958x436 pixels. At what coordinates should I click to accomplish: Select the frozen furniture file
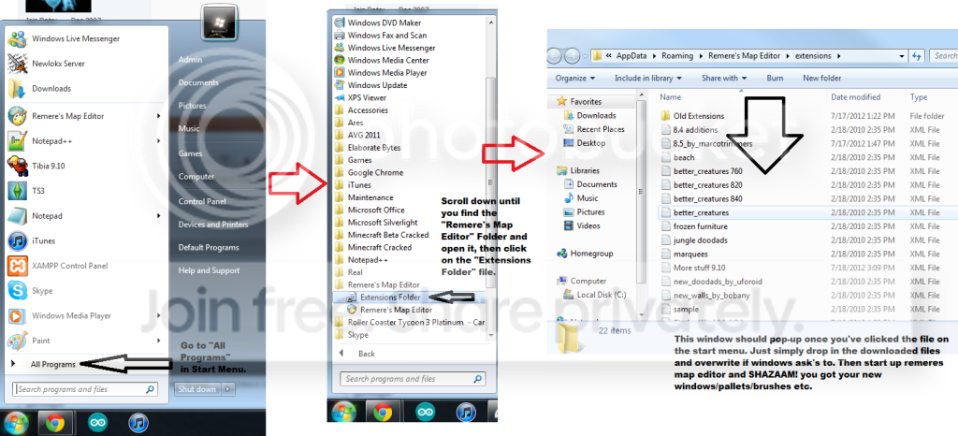[x=700, y=226]
